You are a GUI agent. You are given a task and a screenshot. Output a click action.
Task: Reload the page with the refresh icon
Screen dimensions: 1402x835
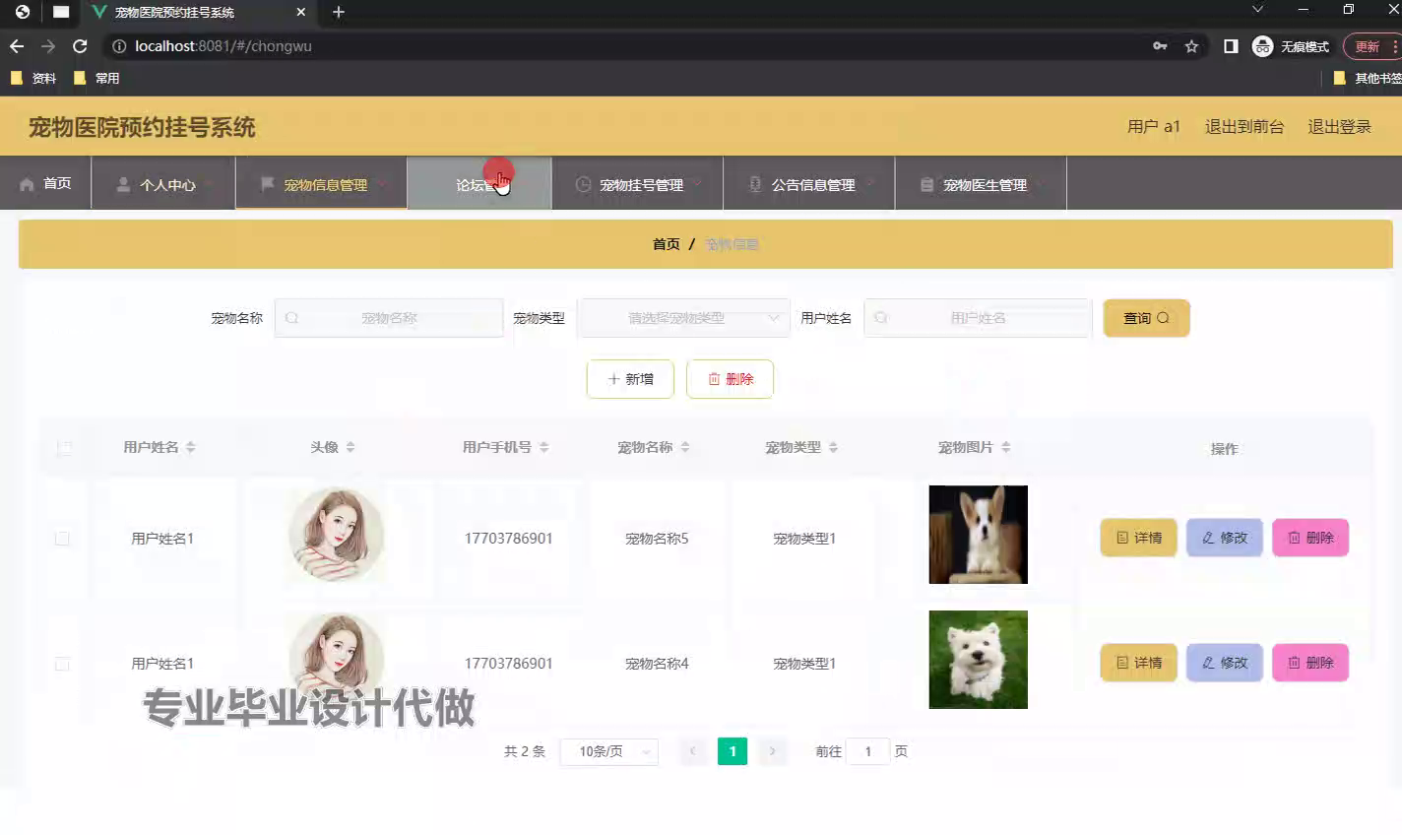(80, 46)
